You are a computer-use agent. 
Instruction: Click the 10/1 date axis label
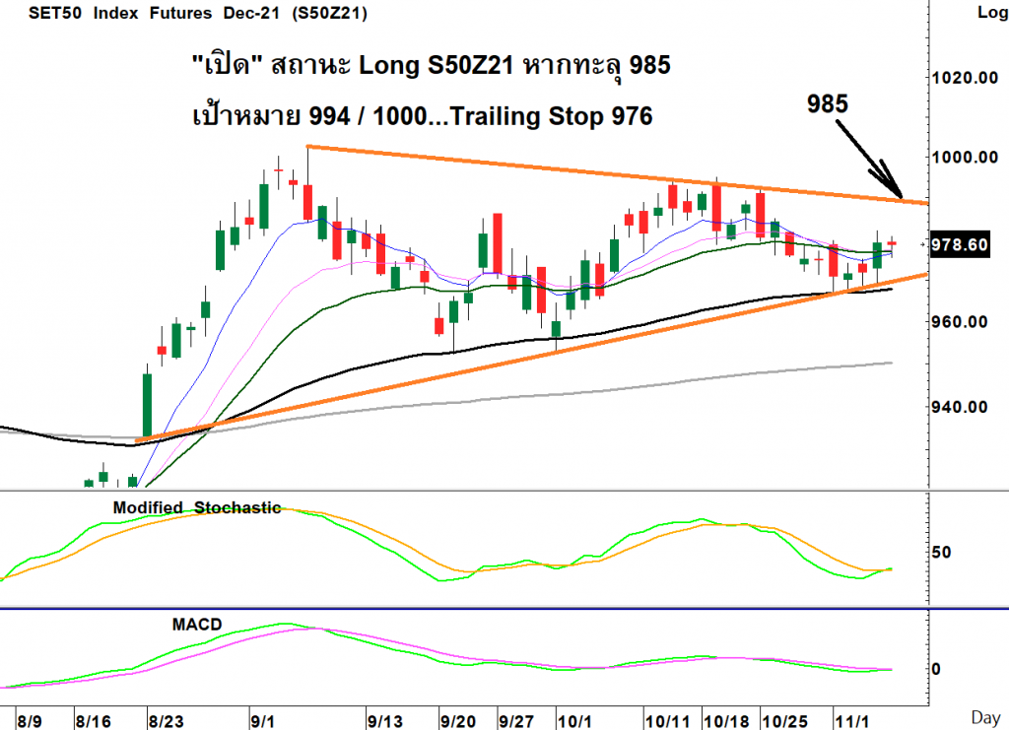pyautogui.click(x=574, y=721)
